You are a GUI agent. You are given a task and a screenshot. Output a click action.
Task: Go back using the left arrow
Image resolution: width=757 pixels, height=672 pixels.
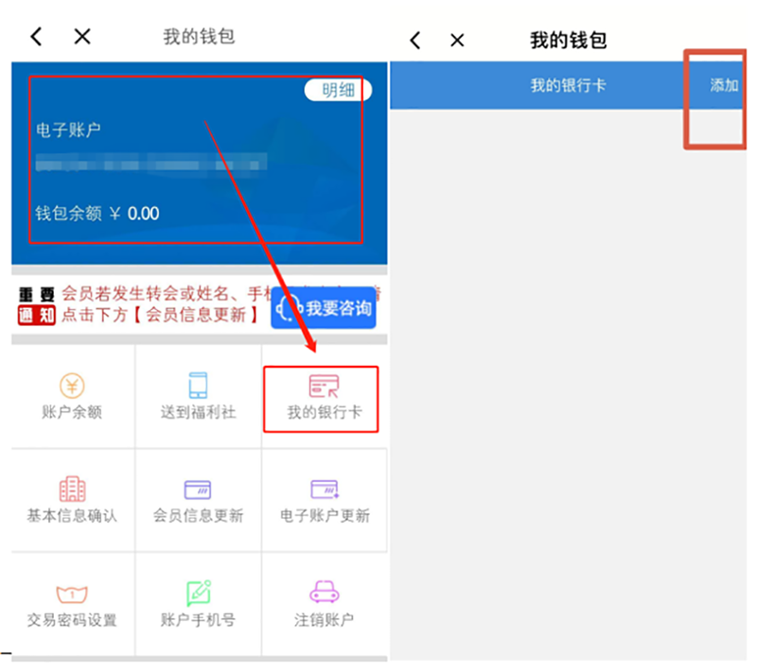tap(35, 37)
